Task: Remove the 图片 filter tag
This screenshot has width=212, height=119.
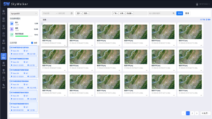Action: coord(81,13)
